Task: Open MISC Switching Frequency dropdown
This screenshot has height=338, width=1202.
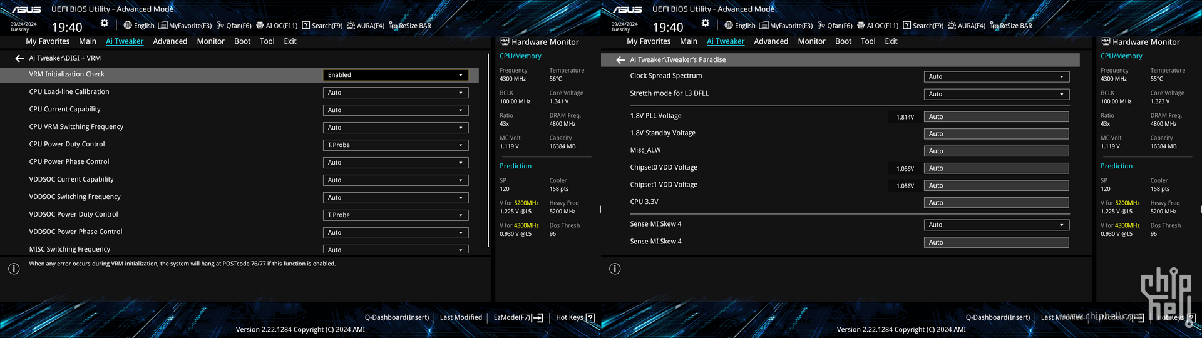Action: point(396,249)
